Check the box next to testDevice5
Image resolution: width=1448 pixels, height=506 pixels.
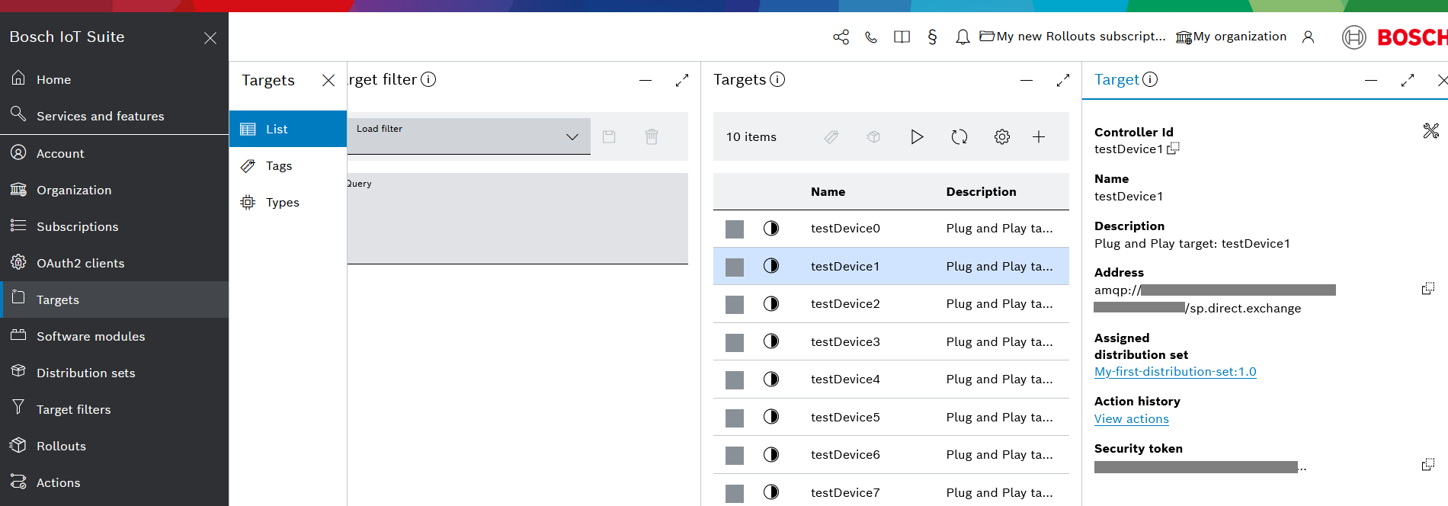[x=734, y=418]
